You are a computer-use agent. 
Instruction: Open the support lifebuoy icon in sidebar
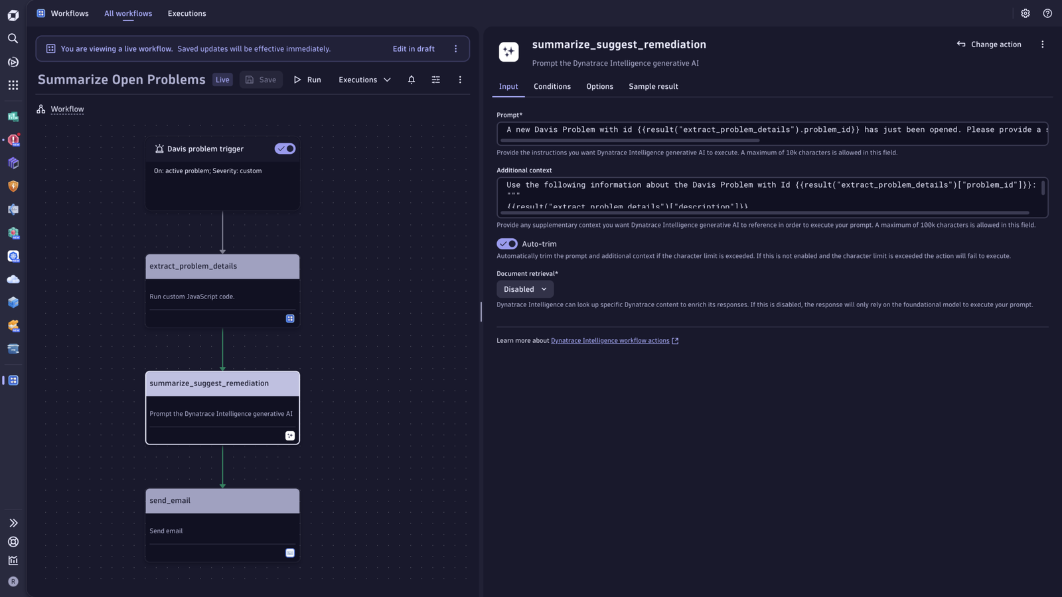click(13, 542)
